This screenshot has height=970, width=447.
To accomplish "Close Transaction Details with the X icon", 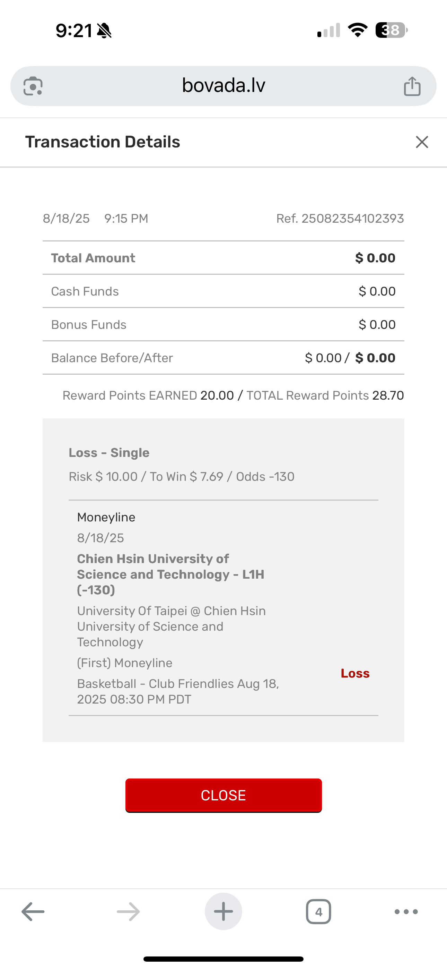I will coord(422,142).
